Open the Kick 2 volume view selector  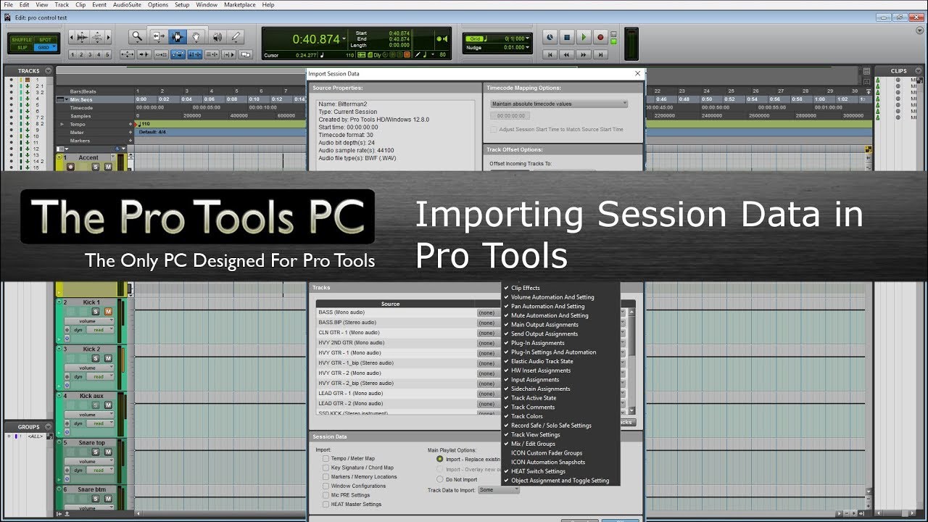(x=91, y=368)
